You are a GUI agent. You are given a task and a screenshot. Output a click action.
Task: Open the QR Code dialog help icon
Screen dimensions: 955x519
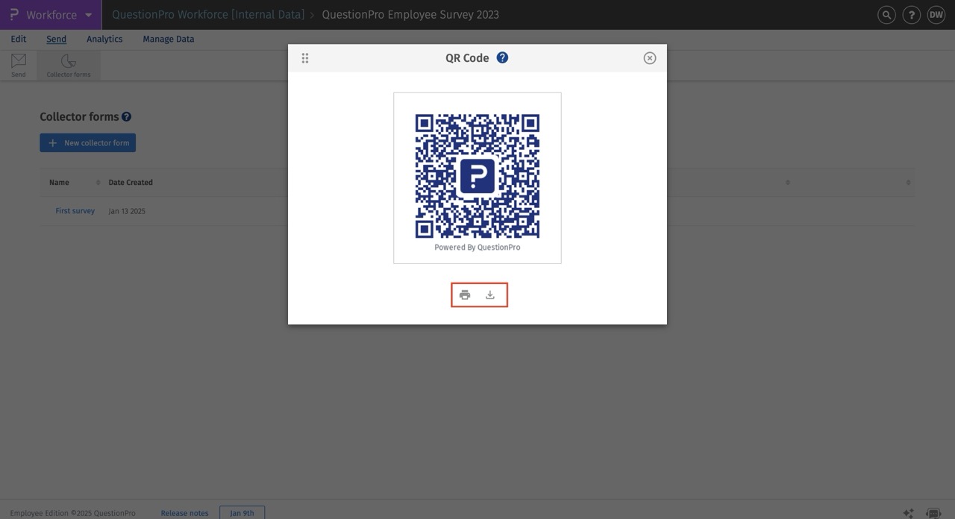tap(502, 57)
